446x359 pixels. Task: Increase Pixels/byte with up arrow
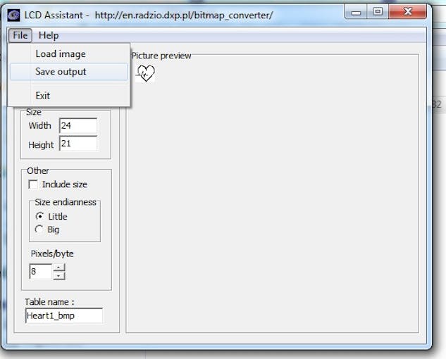(x=59, y=267)
